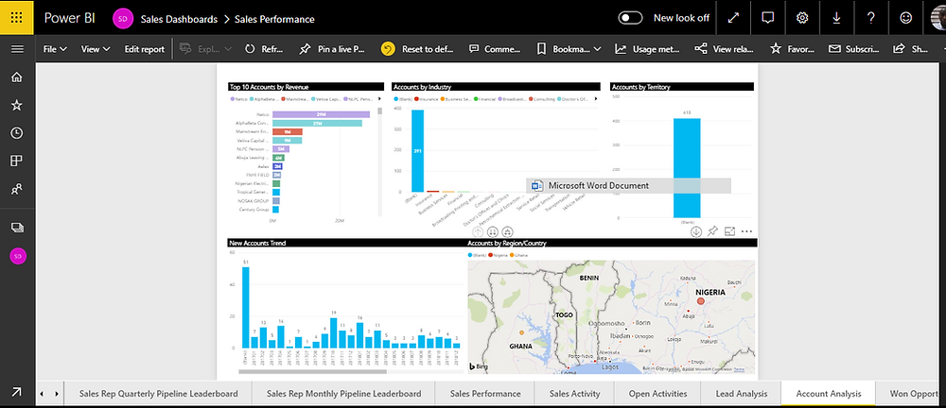946x408 pixels.
Task: Click the SD workspace avatar in sidebar
Action: pos(17,256)
